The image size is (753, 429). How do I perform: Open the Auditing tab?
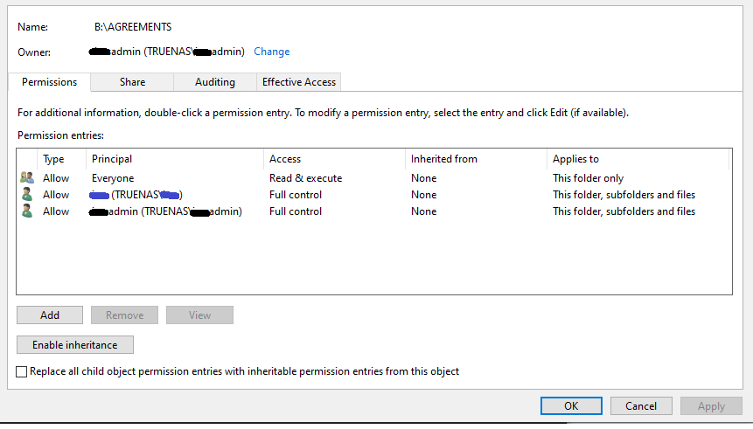pos(215,82)
